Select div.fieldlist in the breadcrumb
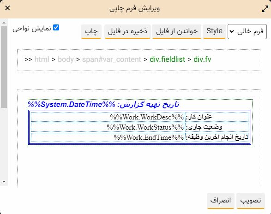The image size is (271, 214). point(167,59)
